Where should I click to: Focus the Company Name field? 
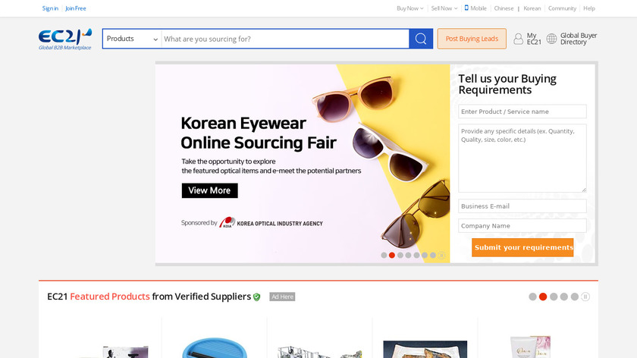[522, 225]
